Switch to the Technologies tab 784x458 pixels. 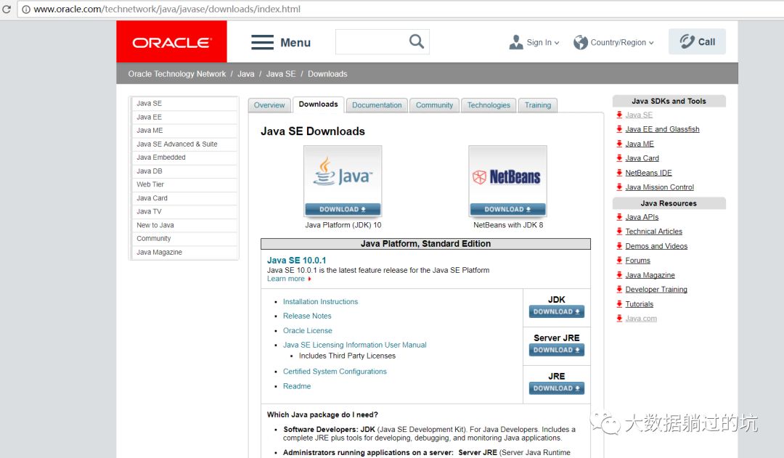point(489,105)
